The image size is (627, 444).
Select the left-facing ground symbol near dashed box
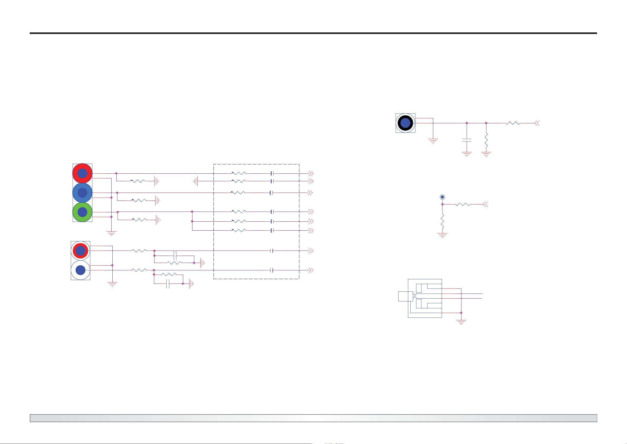coord(196,181)
